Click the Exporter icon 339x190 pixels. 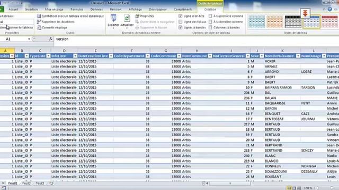113,18
